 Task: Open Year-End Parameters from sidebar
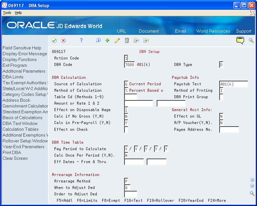24,147
